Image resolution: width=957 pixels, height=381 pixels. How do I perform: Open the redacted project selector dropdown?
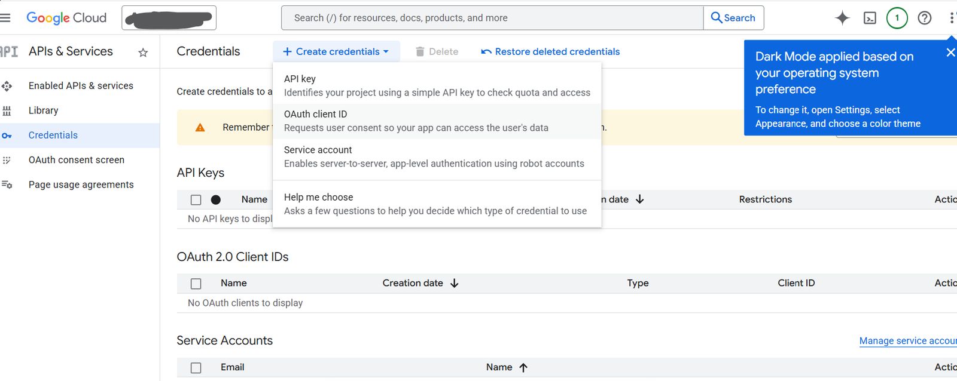coord(169,18)
